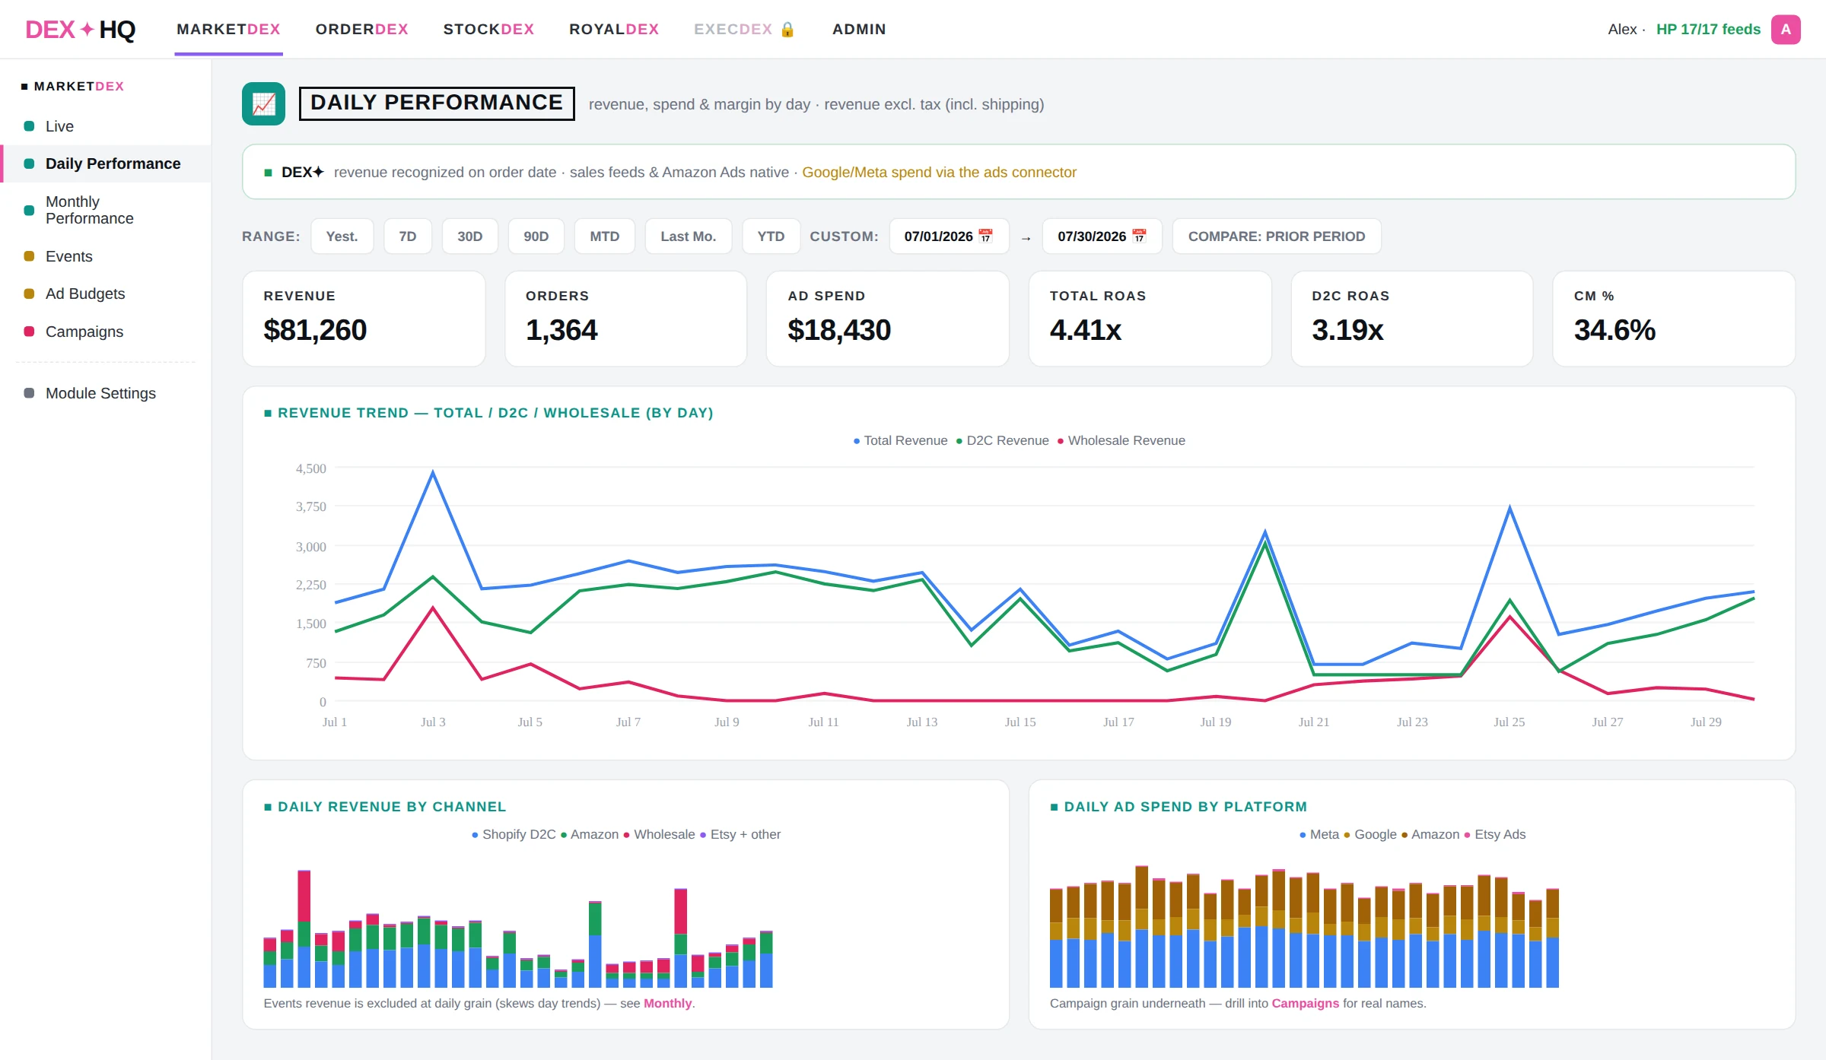Image resolution: width=1826 pixels, height=1060 pixels.
Task: Toggle D2C Revenue legend series
Action: pyautogui.click(x=1003, y=440)
